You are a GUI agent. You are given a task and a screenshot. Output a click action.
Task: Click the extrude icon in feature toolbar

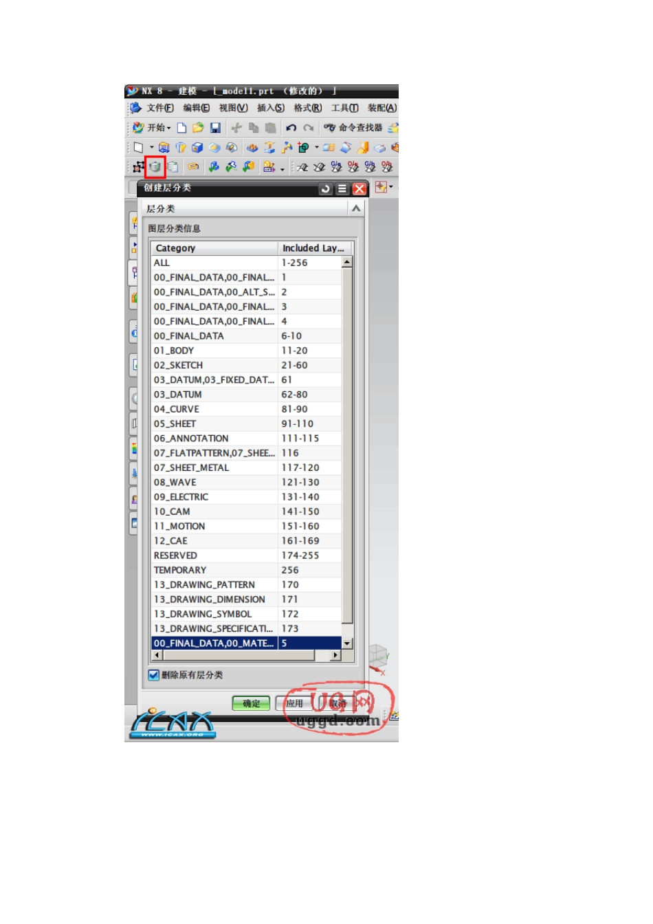pos(164,147)
